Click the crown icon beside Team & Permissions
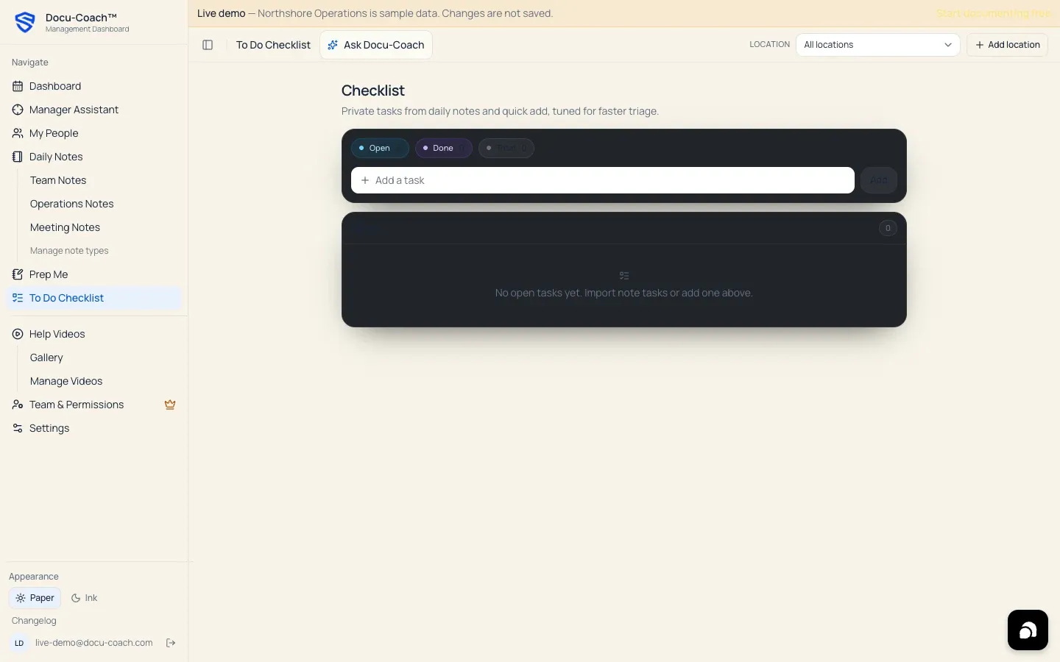 (170, 405)
